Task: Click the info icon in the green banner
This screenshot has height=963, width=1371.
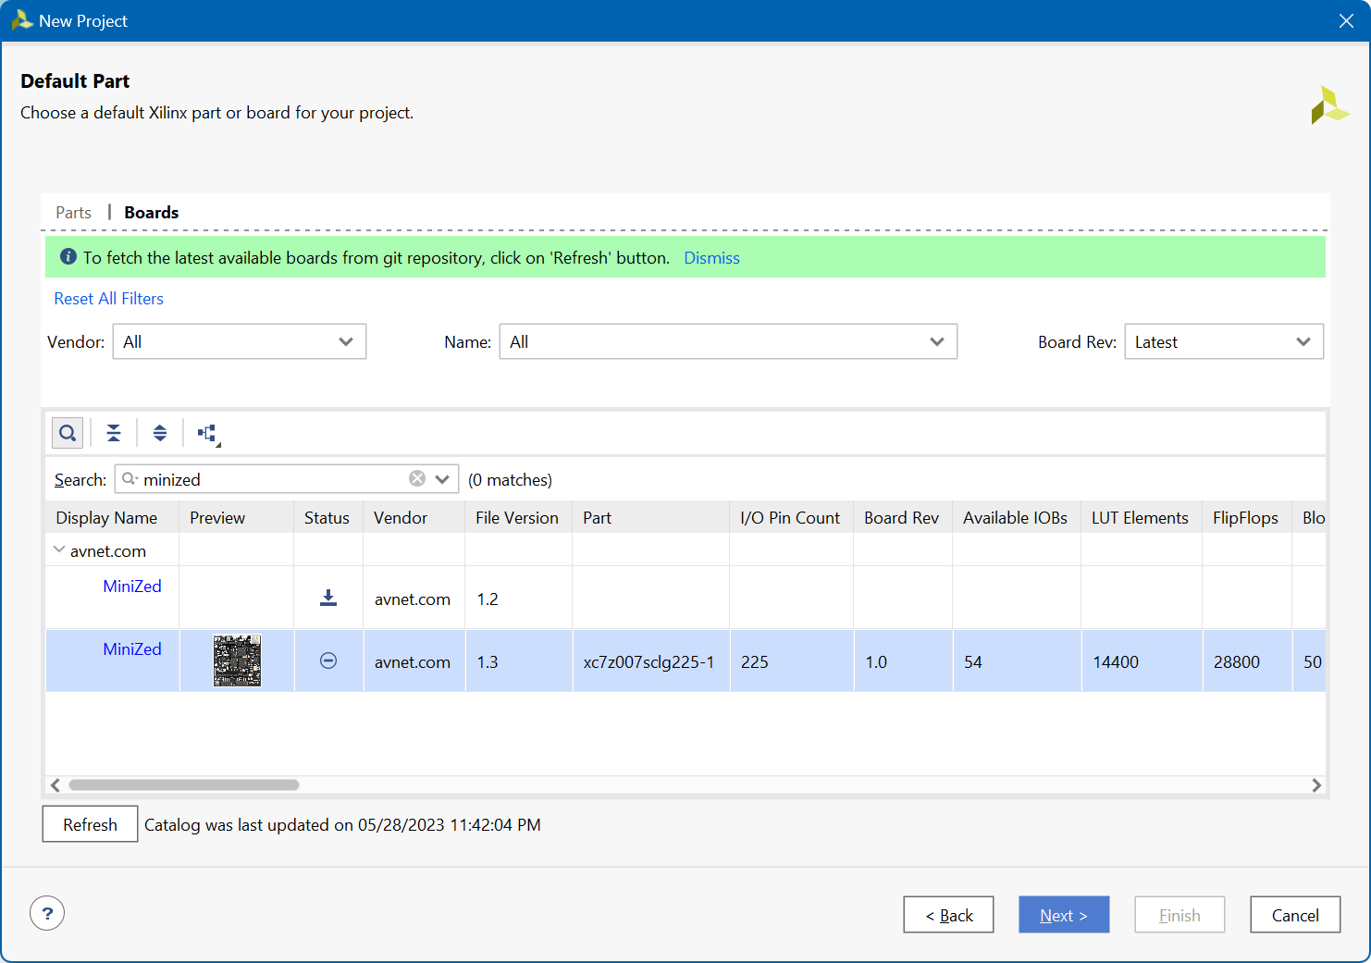Action: point(68,256)
